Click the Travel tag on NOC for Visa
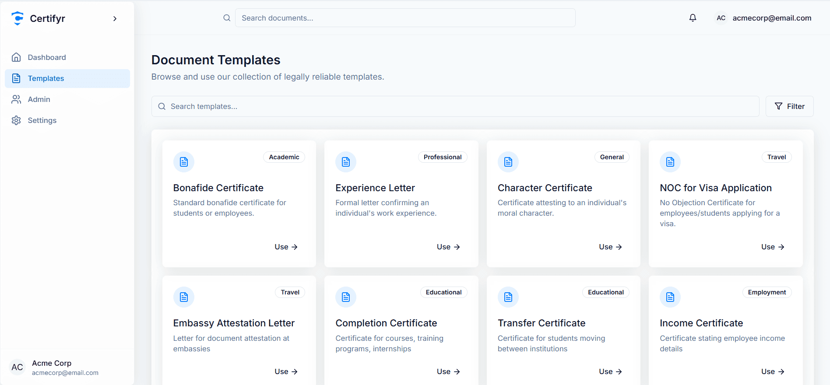 click(x=777, y=157)
